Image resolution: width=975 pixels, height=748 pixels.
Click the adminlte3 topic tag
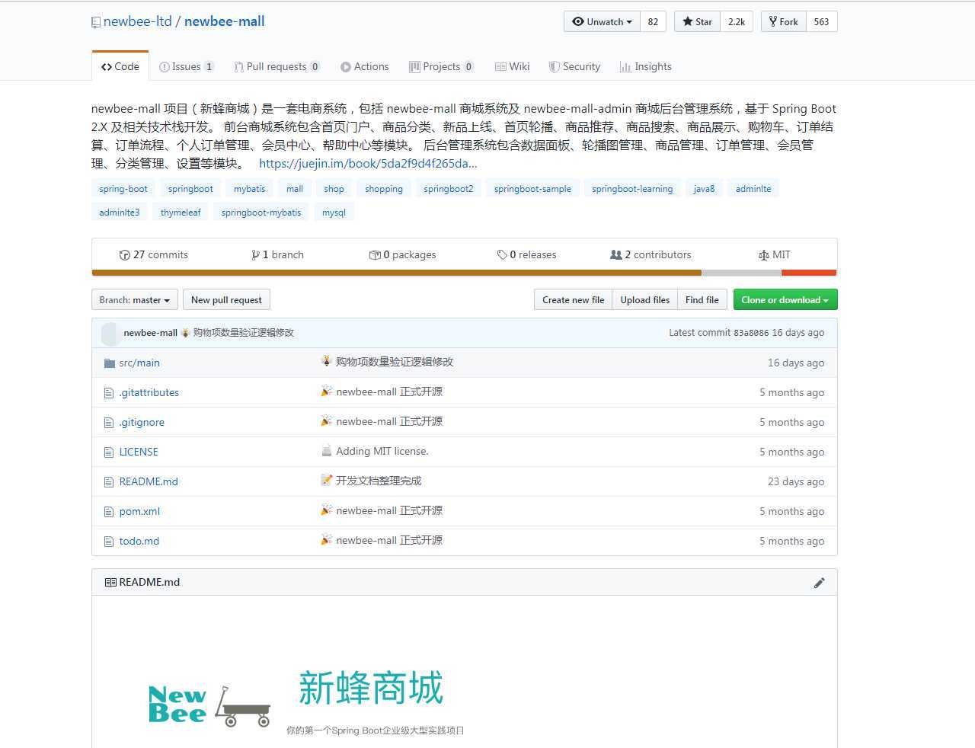point(120,213)
